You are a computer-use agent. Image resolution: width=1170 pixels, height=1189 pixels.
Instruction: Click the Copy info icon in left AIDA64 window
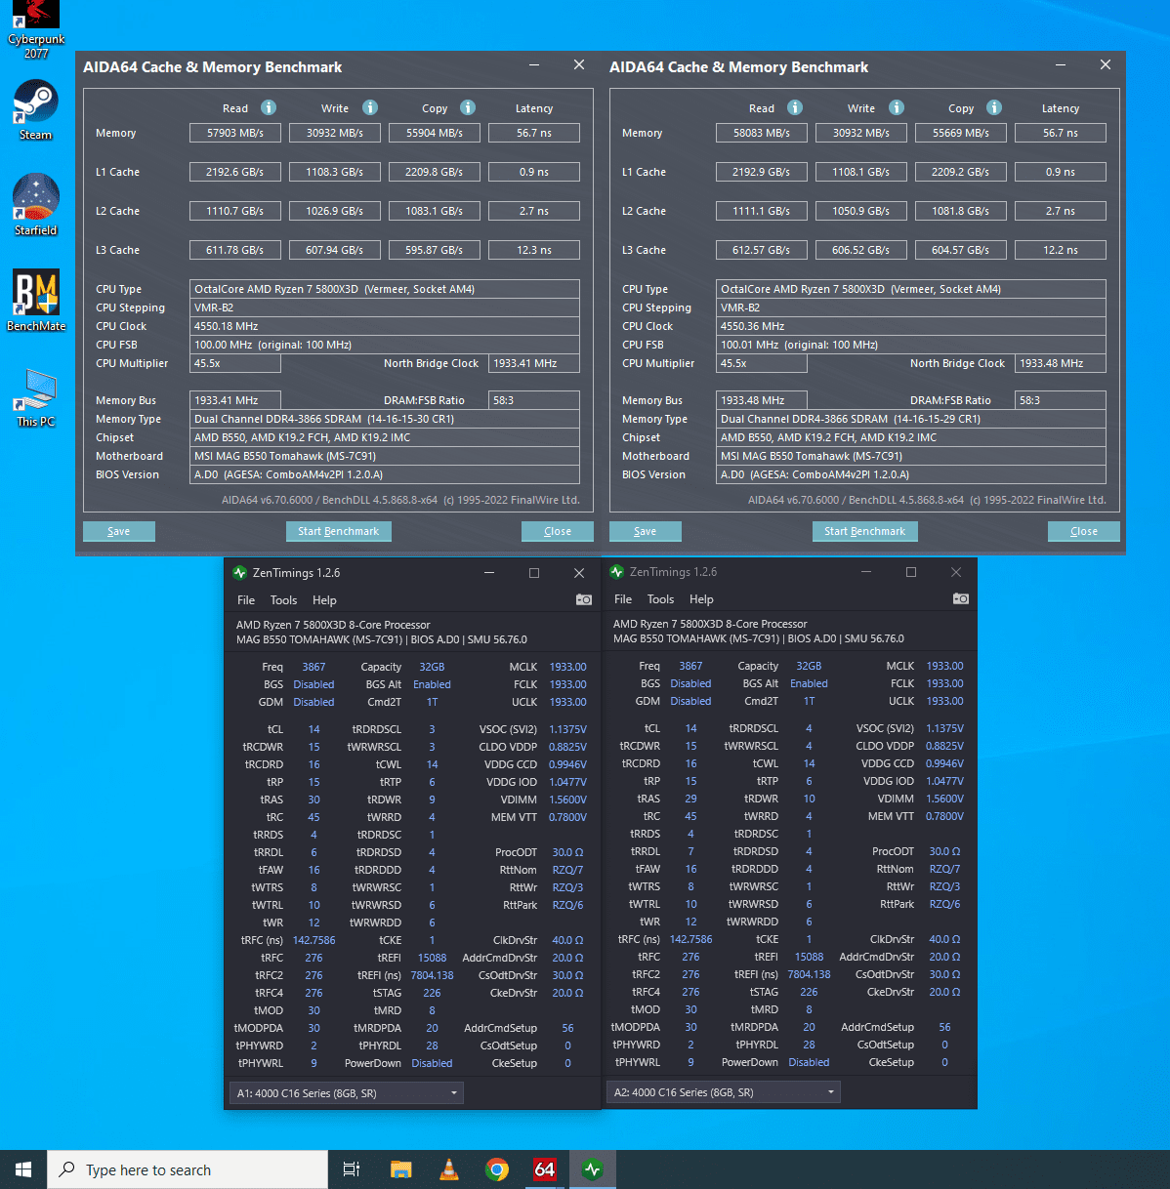pos(468,107)
